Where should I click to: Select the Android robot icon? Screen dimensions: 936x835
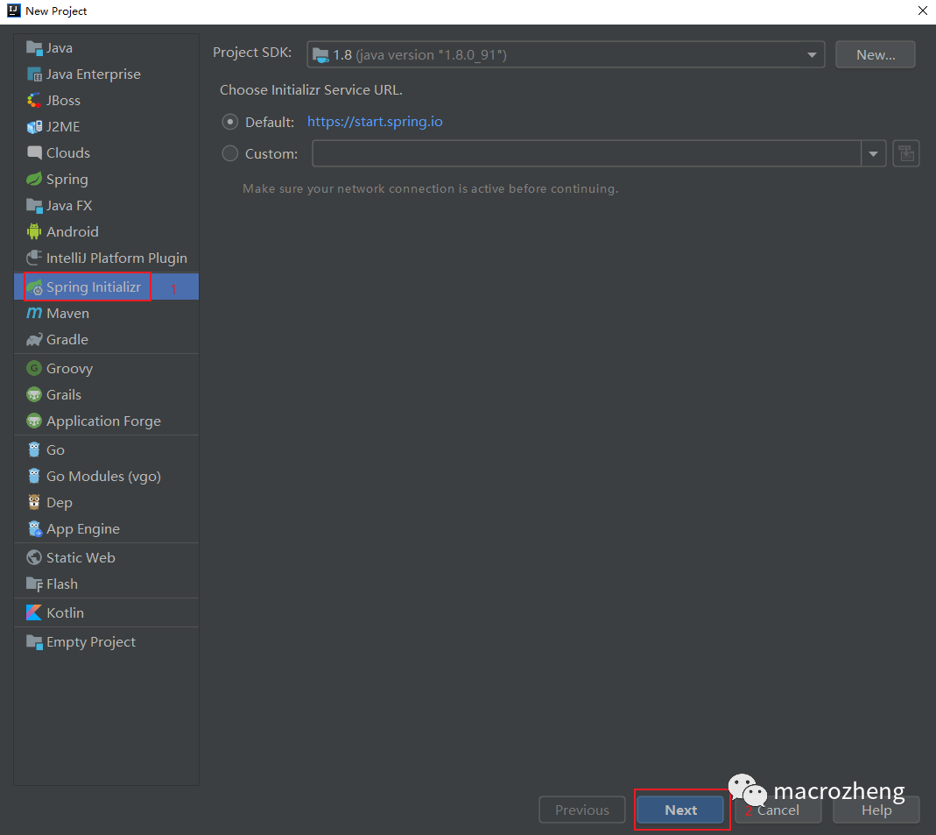[34, 231]
